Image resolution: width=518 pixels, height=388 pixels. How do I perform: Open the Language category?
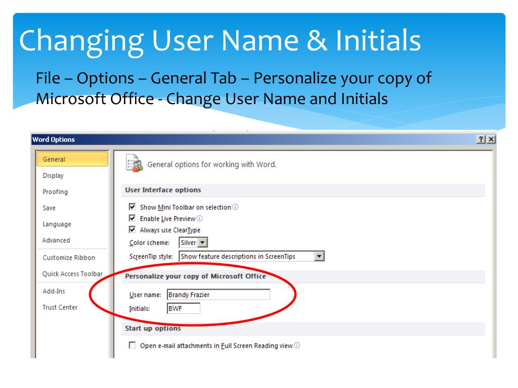(x=57, y=224)
